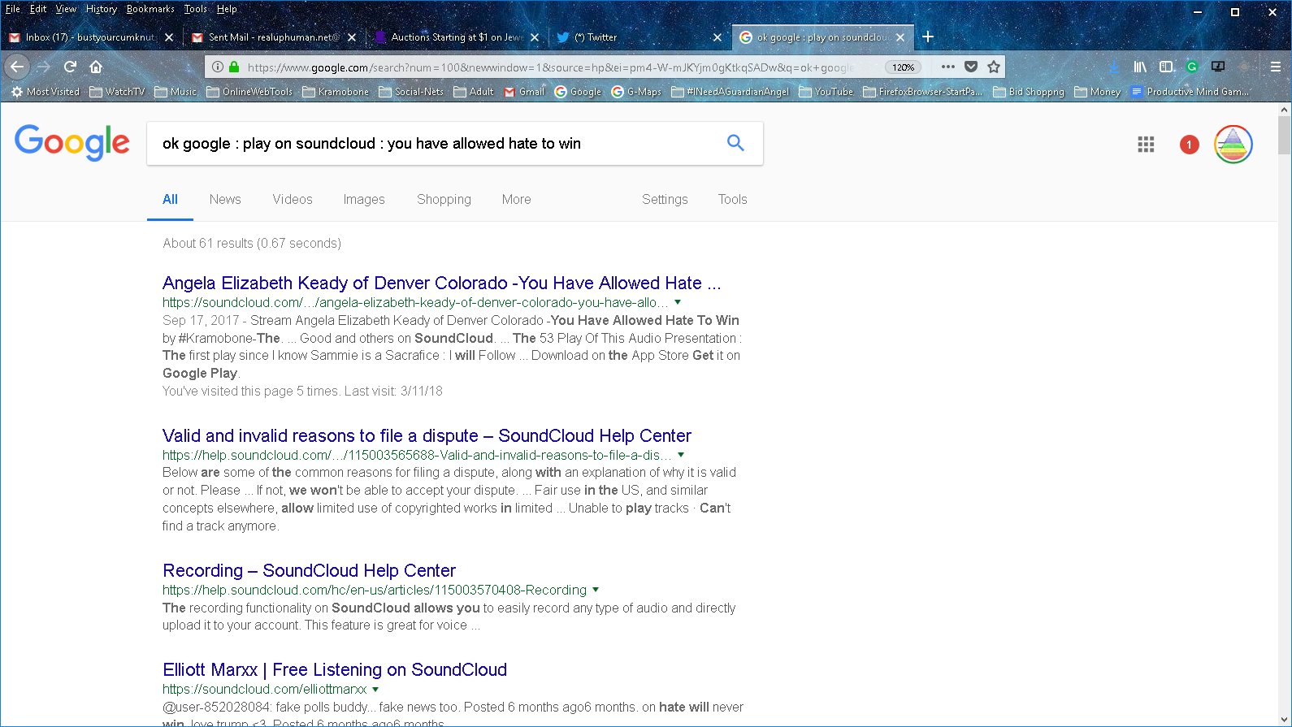This screenshot has width=1292, height=727.
Task: Expand the More search categories
Action: (x=516, y=199)
